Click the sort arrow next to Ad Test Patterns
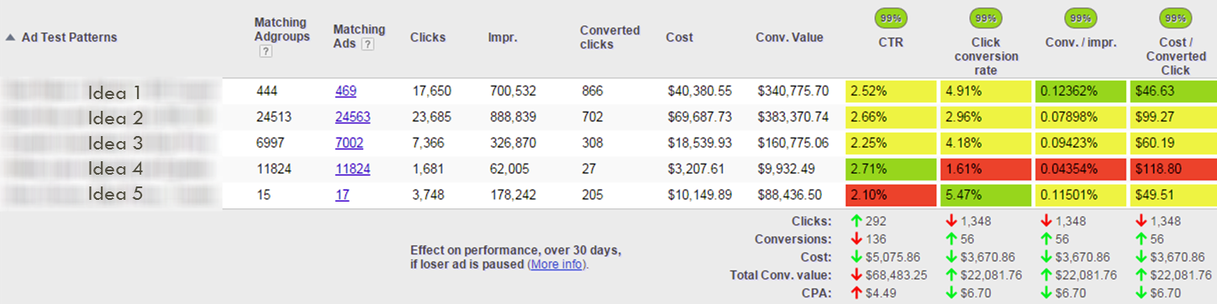Image resolution: width=1217 pixels, height=304 pixels. (x=10, y=38)
